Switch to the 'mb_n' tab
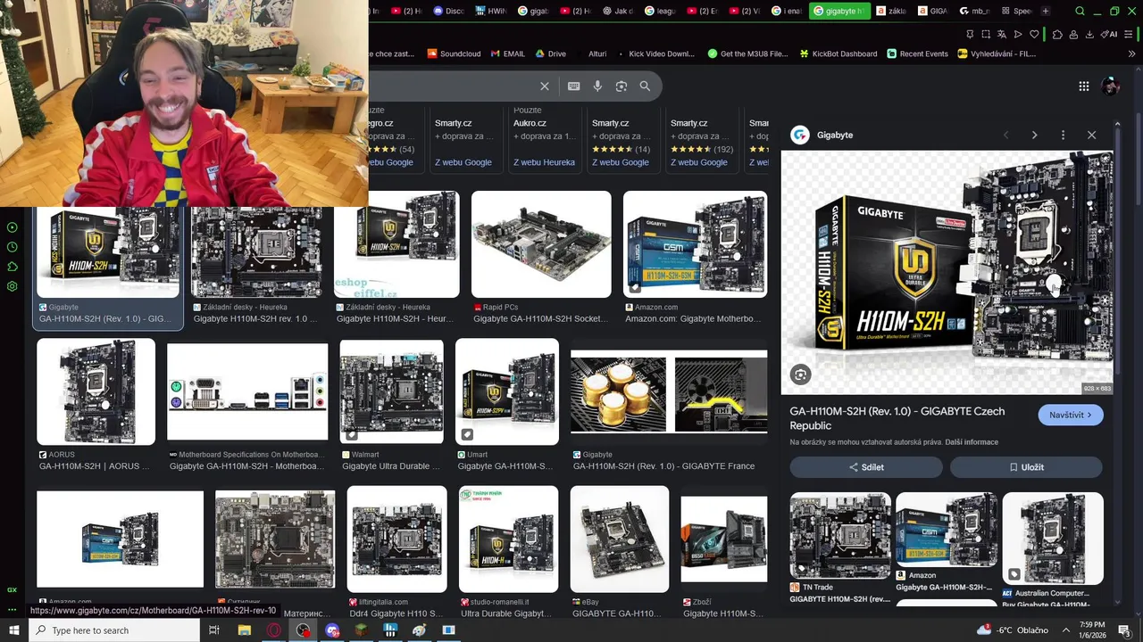The width and height of the screenshot is (1143, 642). click(x=975, y=11)
